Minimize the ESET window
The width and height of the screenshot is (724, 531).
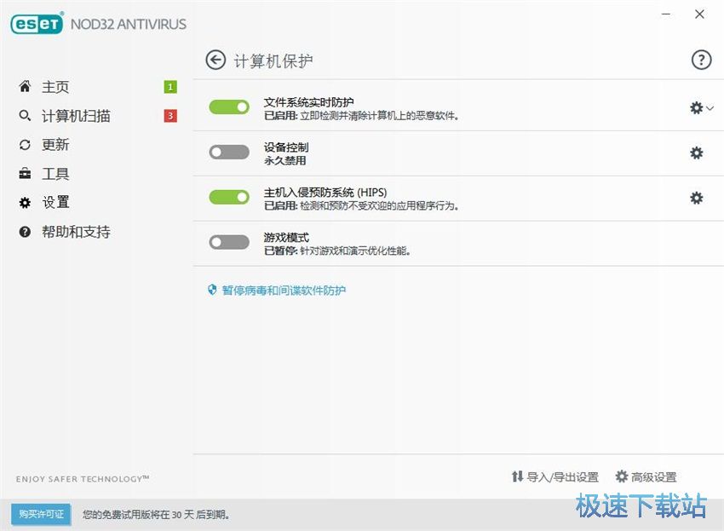(666, 14)
